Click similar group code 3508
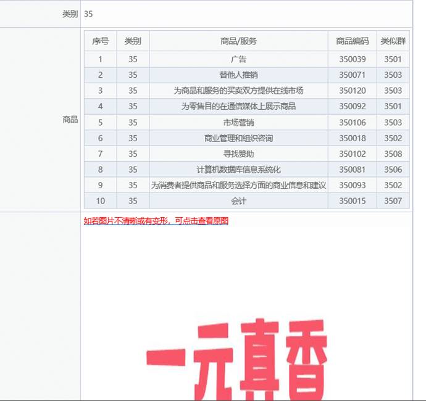The height and width of the screenshot is (401, 426). click(393, 154)
